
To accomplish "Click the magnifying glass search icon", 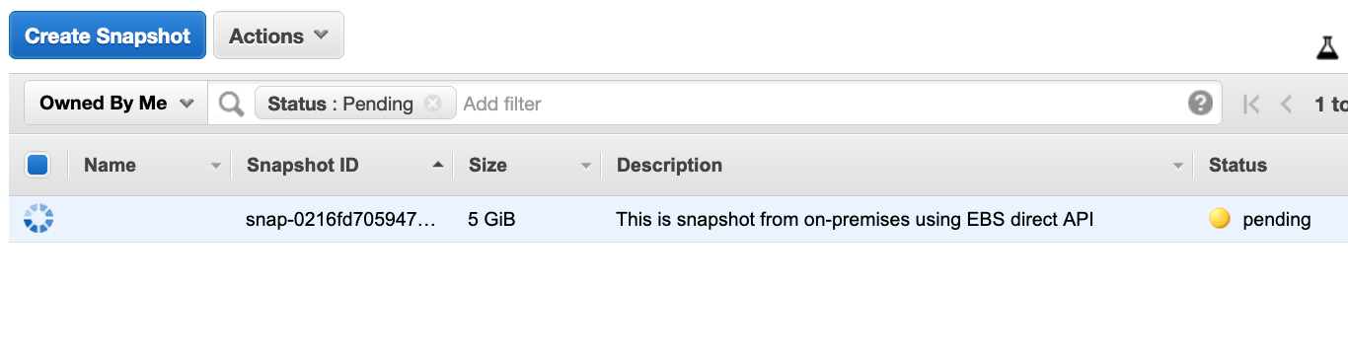I will 231,104.
